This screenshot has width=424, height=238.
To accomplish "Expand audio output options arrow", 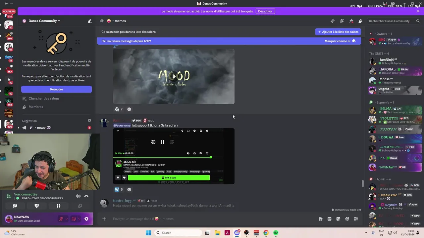I will (x=79, y=219).
